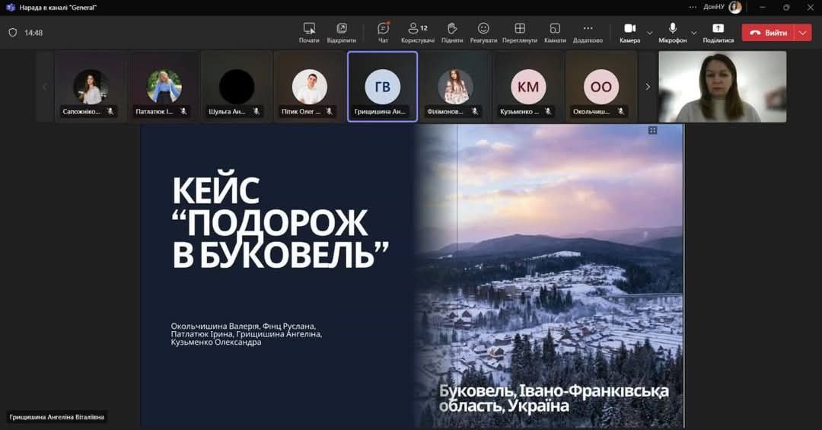Viewport: 822px width, 430px height.
Task: Select participant Грищишина Ан... tile
Action: coord(382,87)
